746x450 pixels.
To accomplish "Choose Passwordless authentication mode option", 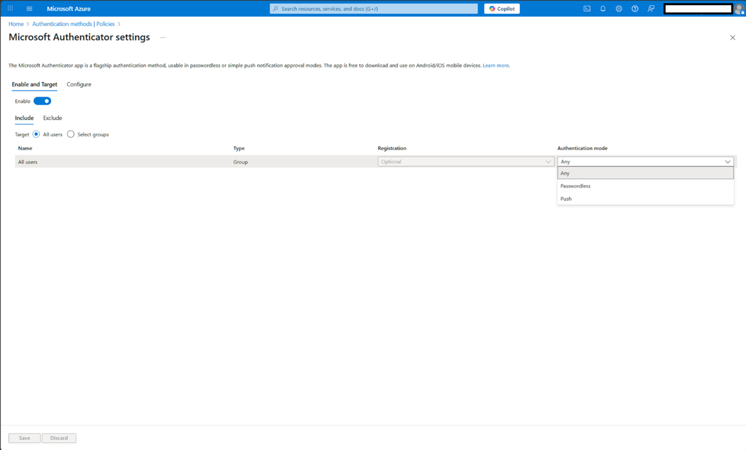I will coord(645,186).
